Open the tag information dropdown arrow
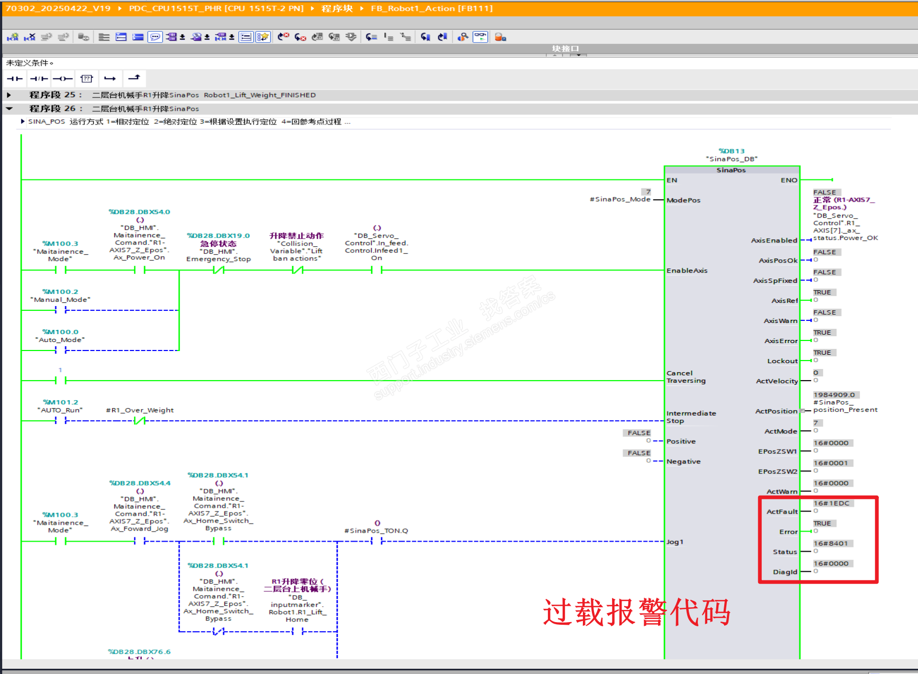The width and height of the screenshot is (918, 674). click(207, 38)
